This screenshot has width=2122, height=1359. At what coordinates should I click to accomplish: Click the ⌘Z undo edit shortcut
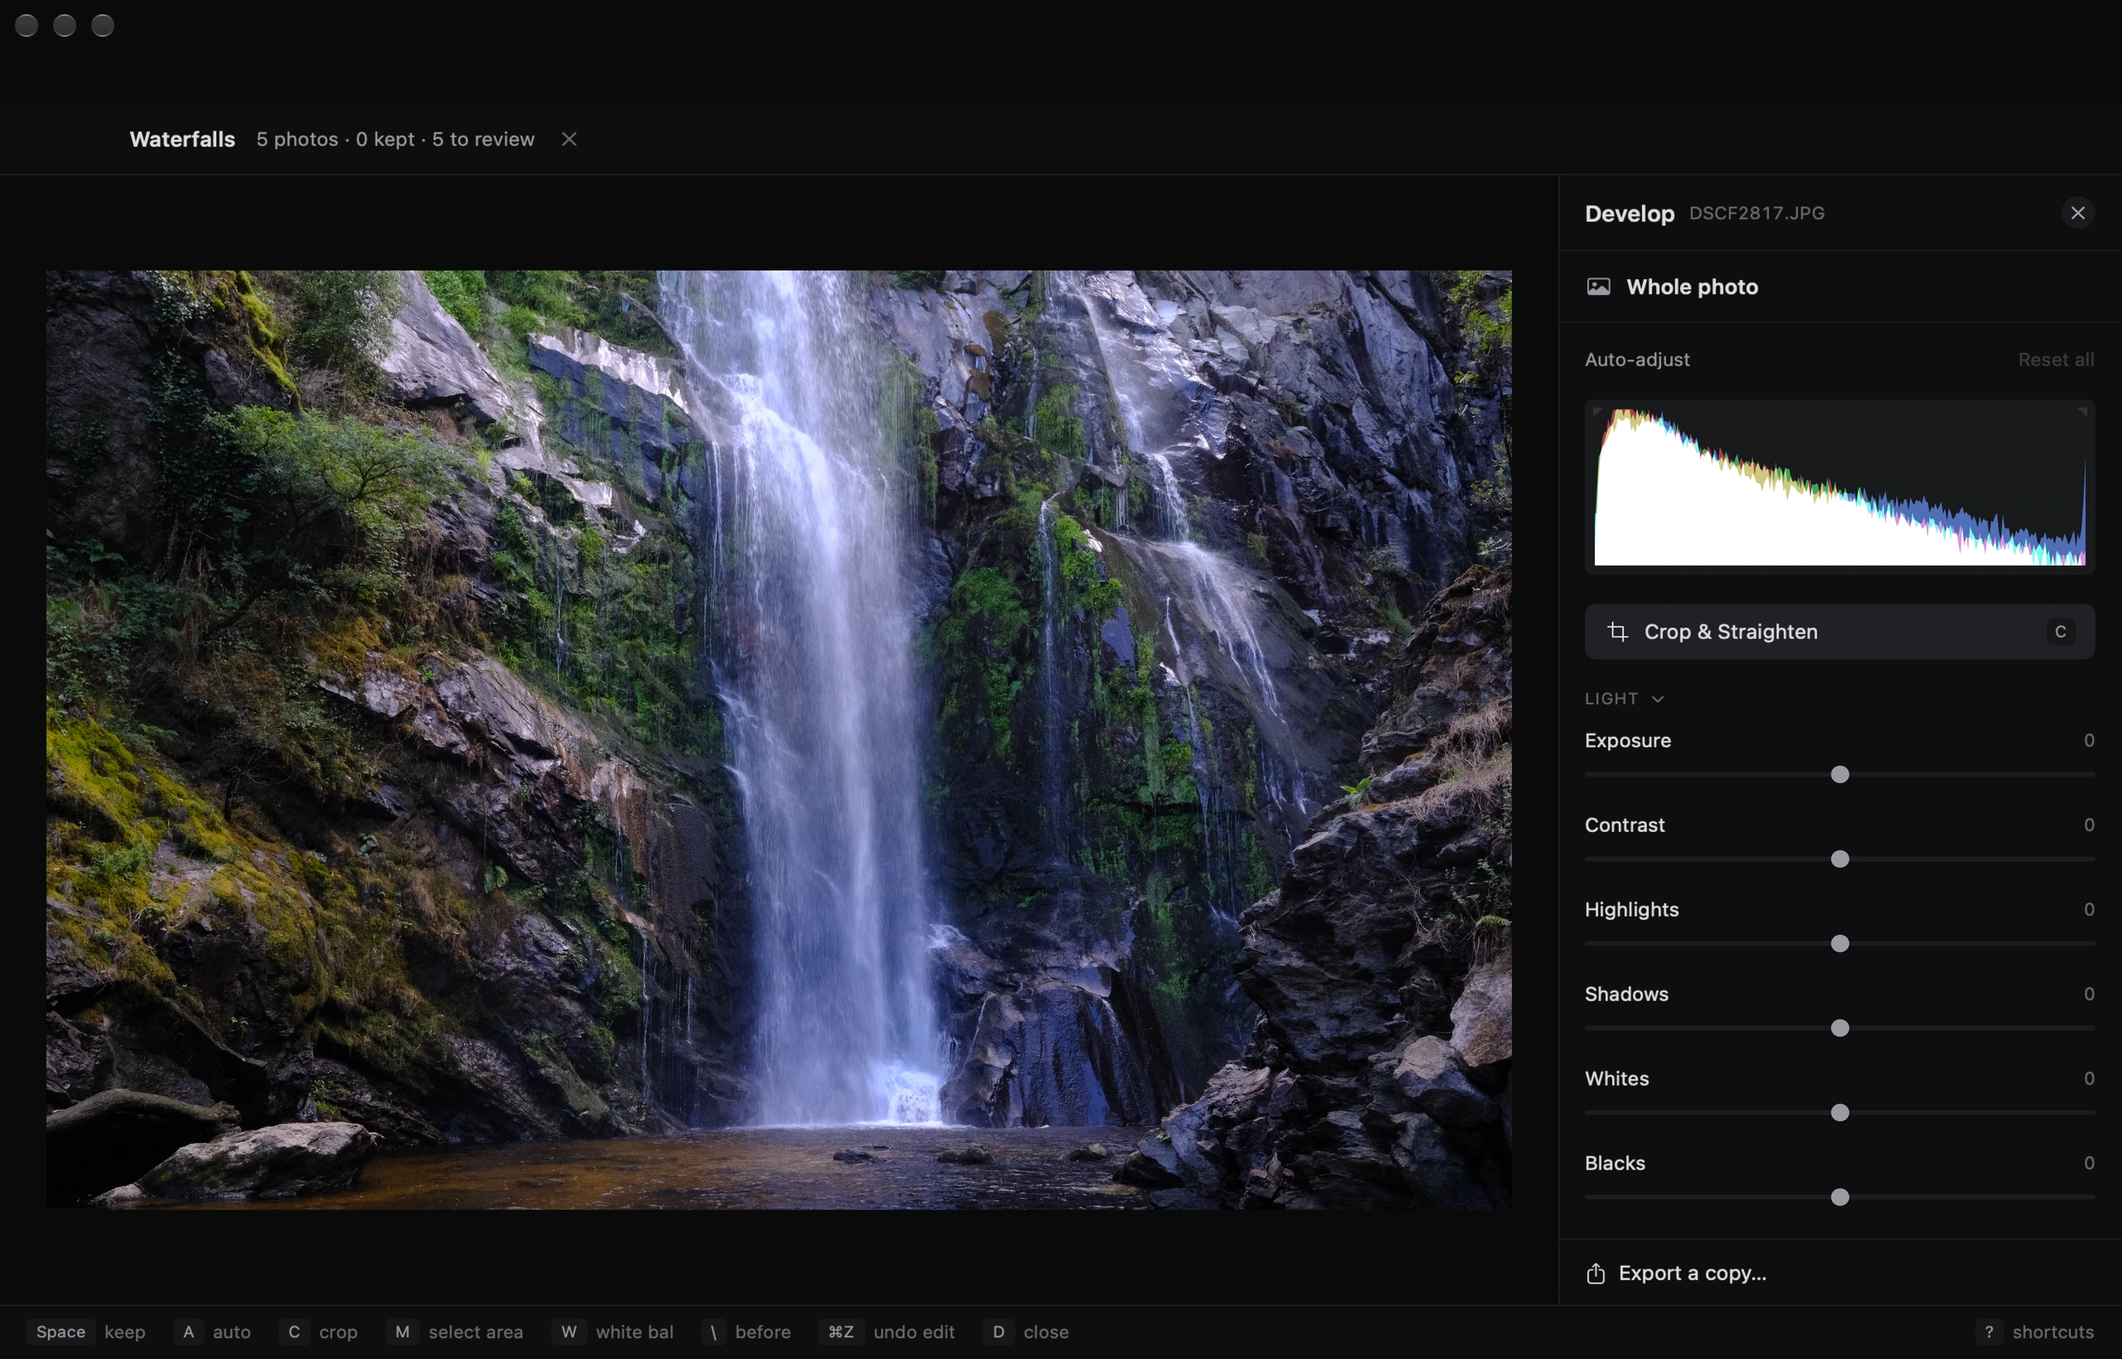point(887,1332)
